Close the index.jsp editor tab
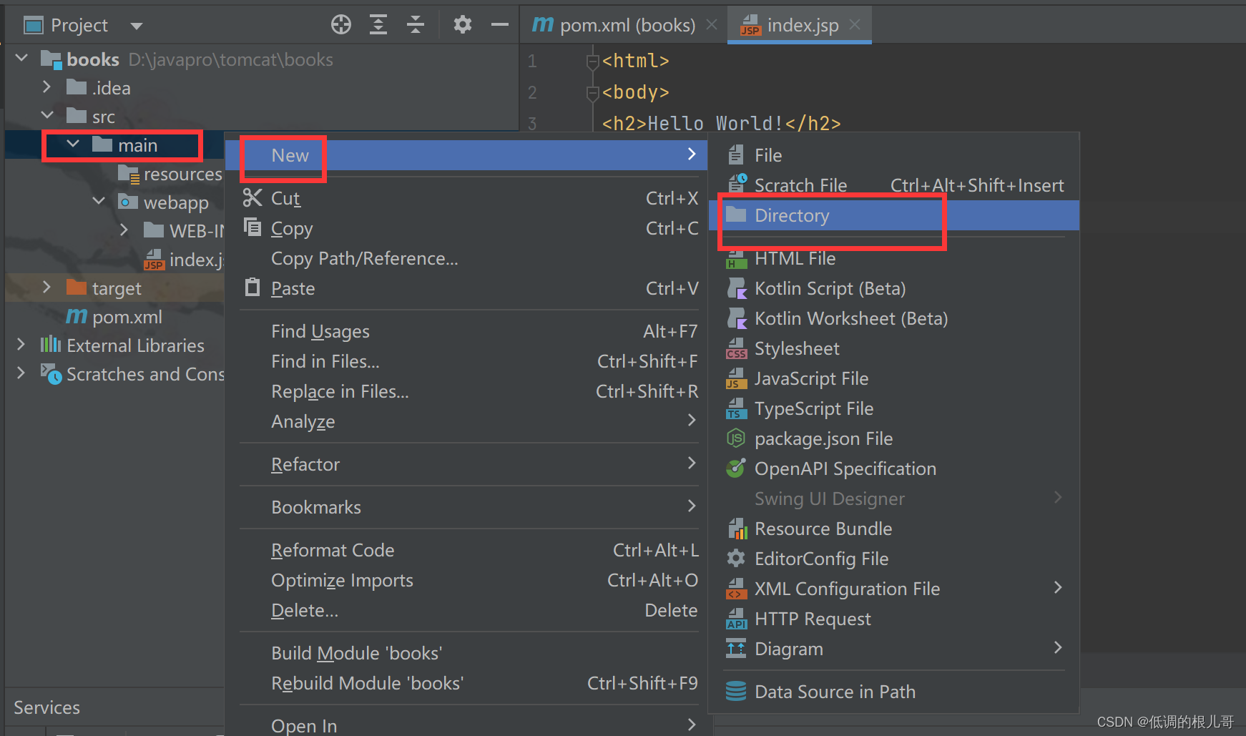Viewport: 1246px width, 736px height. pyautogui.click(x=854, y=24)
